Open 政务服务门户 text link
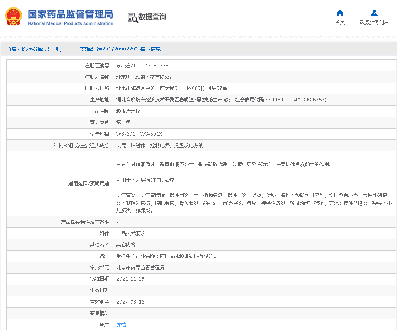This screenshot has width=397, height=330. click(374, 22)
